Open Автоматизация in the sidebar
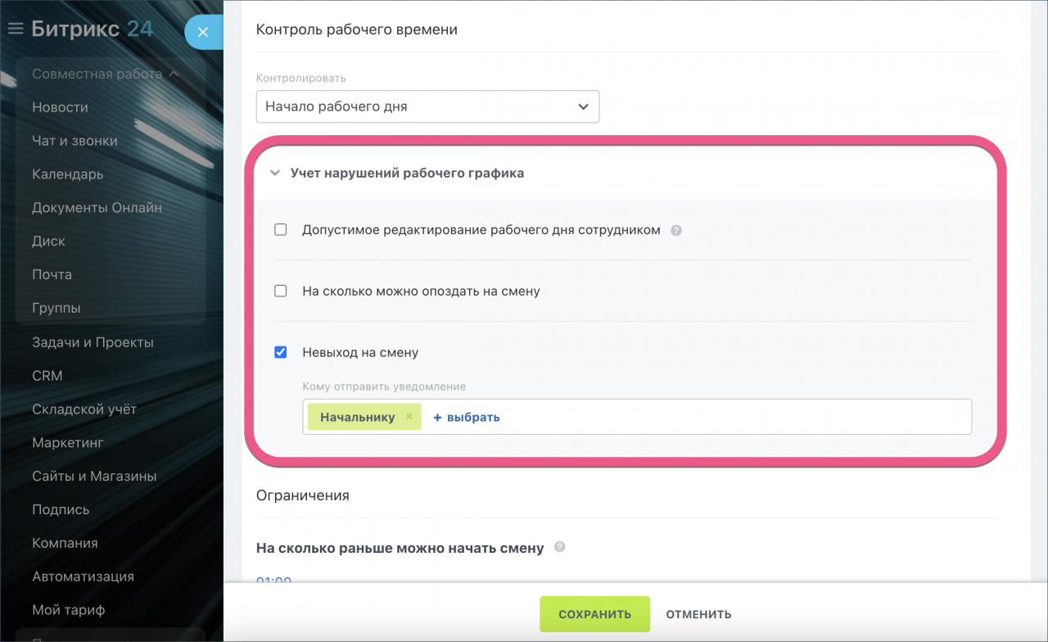Image resolution: width=1048 pixels, height=642 pixels. 83,576
